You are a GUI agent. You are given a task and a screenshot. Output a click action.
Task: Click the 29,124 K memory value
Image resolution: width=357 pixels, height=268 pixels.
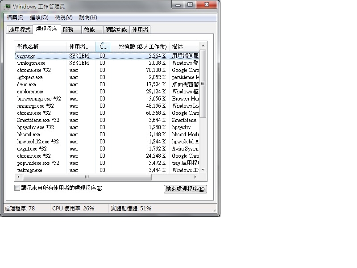coord(156,92)
